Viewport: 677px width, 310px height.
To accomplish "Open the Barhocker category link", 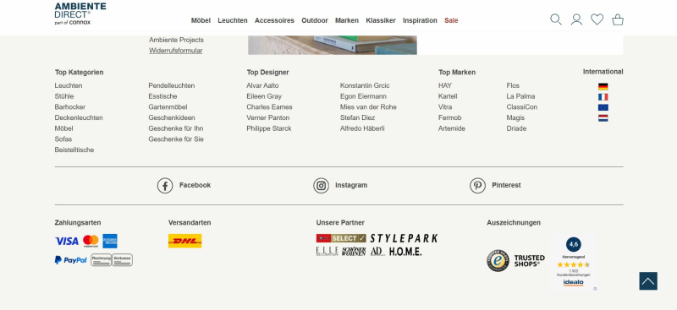I will coord(70,107).
